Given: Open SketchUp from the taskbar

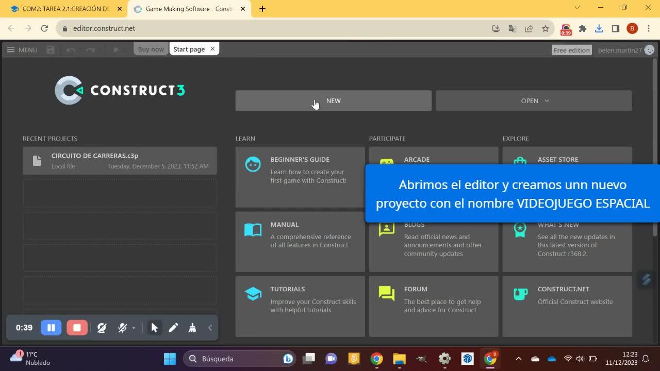Looking at the screenshot, I should [x=468, y=359].
